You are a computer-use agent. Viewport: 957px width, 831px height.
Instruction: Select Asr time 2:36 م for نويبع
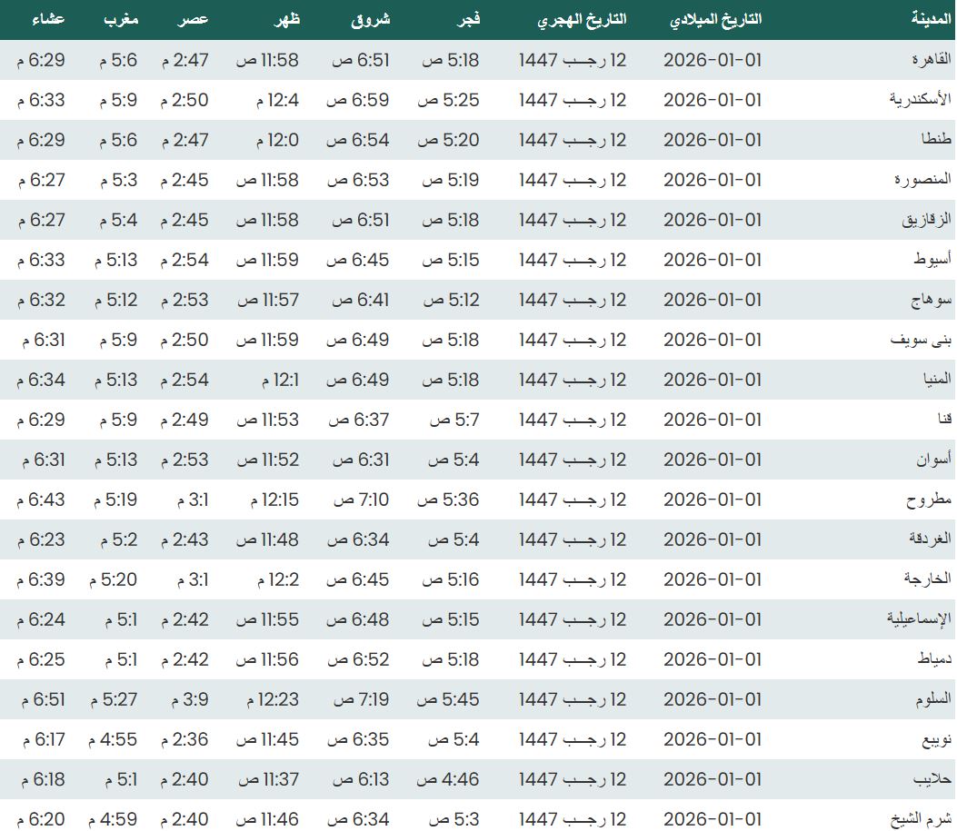coord(184,739)
